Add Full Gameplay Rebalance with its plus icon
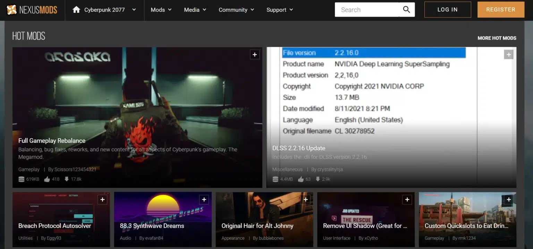 pos(255,55)
